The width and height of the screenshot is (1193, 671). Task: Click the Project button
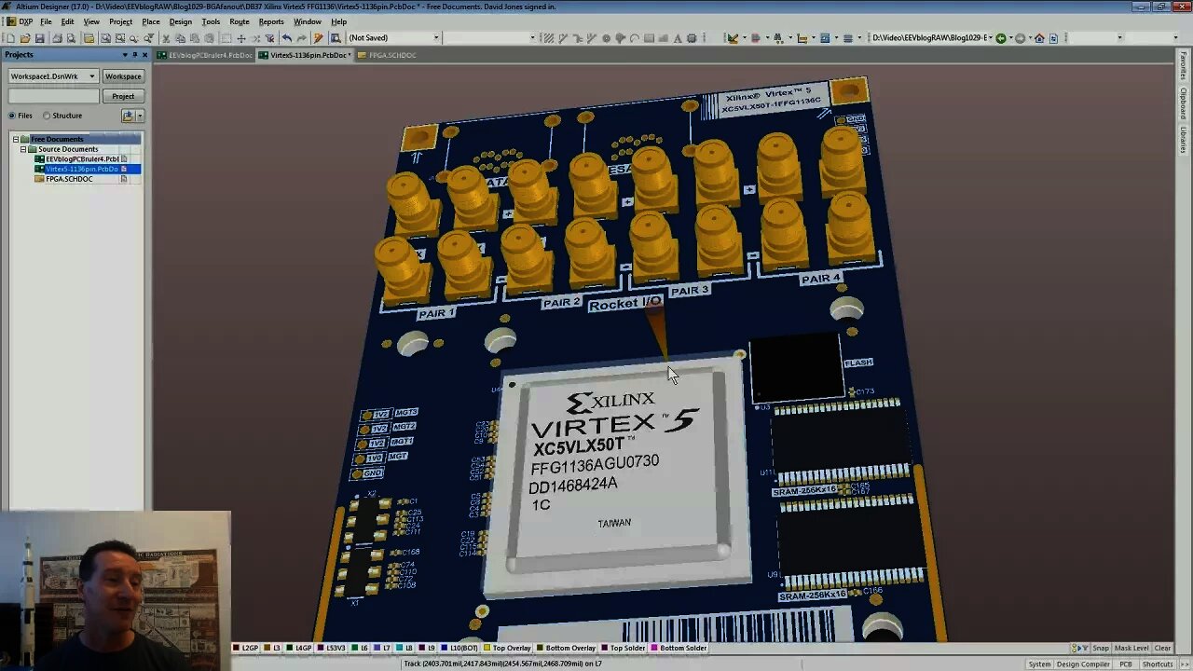pyautogui.click(x=123, y=96)
